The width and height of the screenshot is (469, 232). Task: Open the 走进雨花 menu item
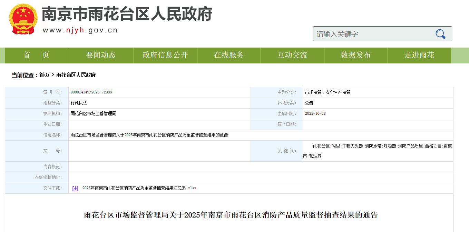click(x=419, y=55)
